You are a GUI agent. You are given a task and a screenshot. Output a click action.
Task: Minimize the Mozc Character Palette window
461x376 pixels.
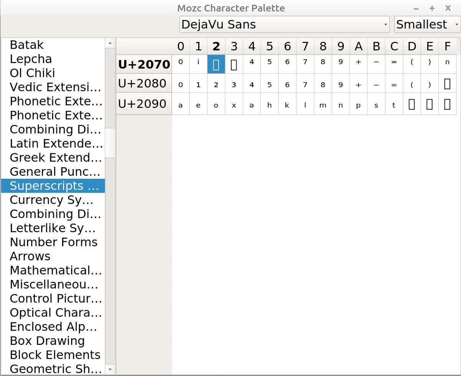(416, 8)
